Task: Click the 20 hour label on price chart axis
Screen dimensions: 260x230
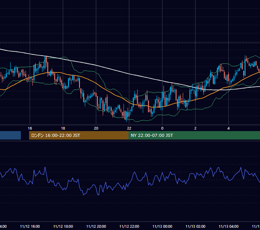Action: click(96, 128)
